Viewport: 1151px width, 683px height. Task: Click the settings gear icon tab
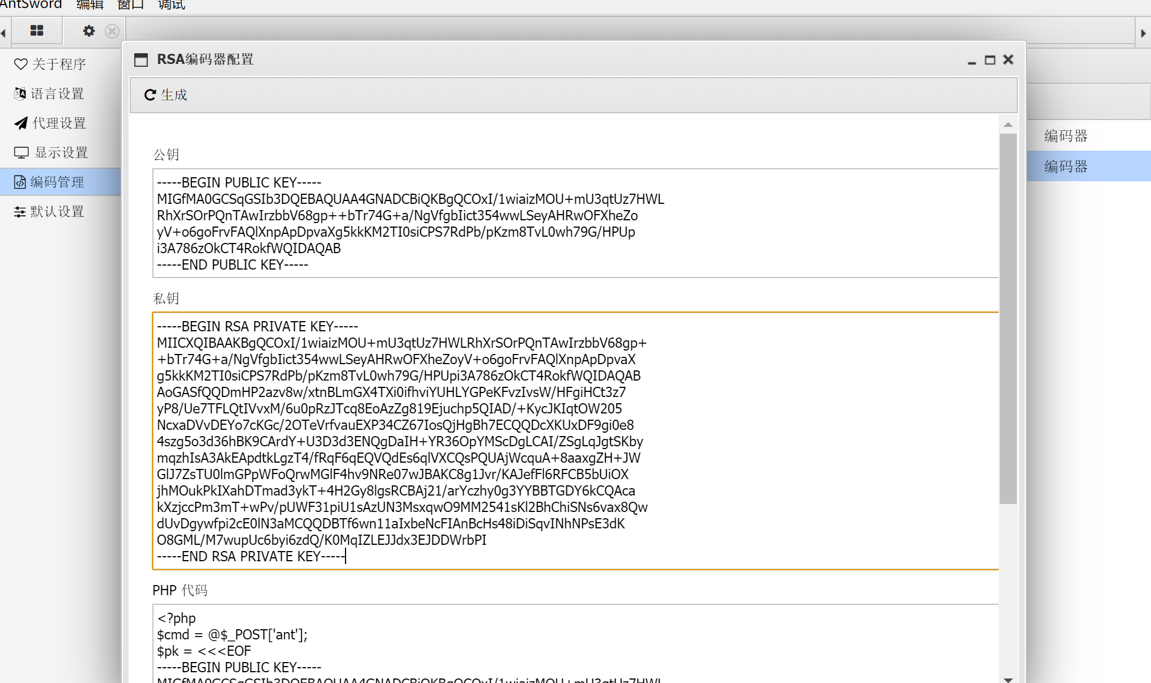point(89,31)
